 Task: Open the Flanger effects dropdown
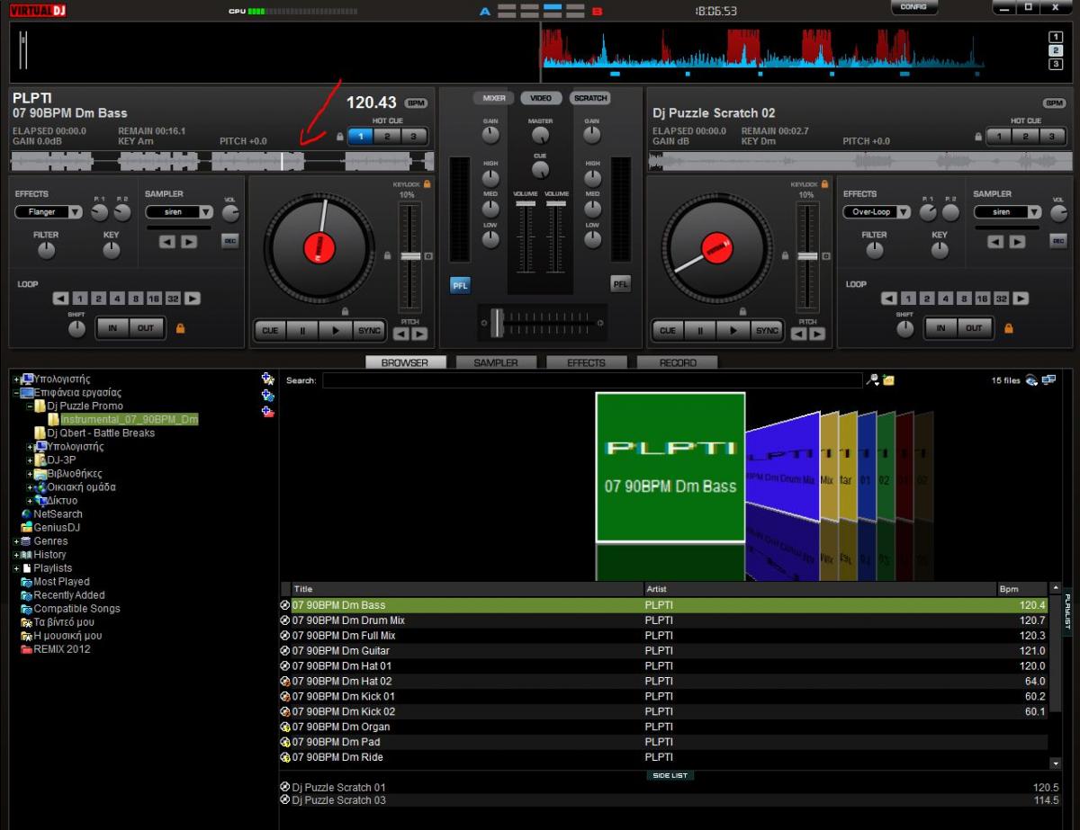click(x=76, y=212)
